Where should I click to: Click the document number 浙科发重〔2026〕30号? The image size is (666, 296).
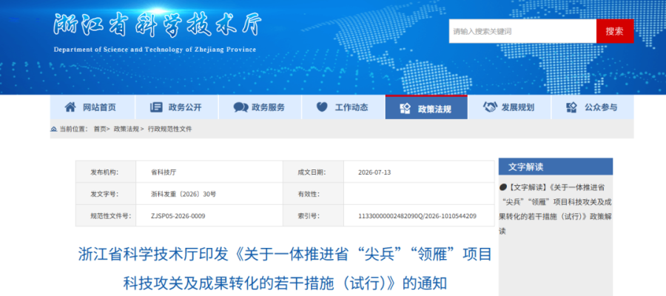pos(184,194)
